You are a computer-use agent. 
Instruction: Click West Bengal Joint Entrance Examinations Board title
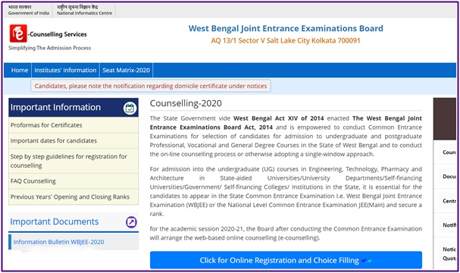pyautogui.click(x=286, y=29)
